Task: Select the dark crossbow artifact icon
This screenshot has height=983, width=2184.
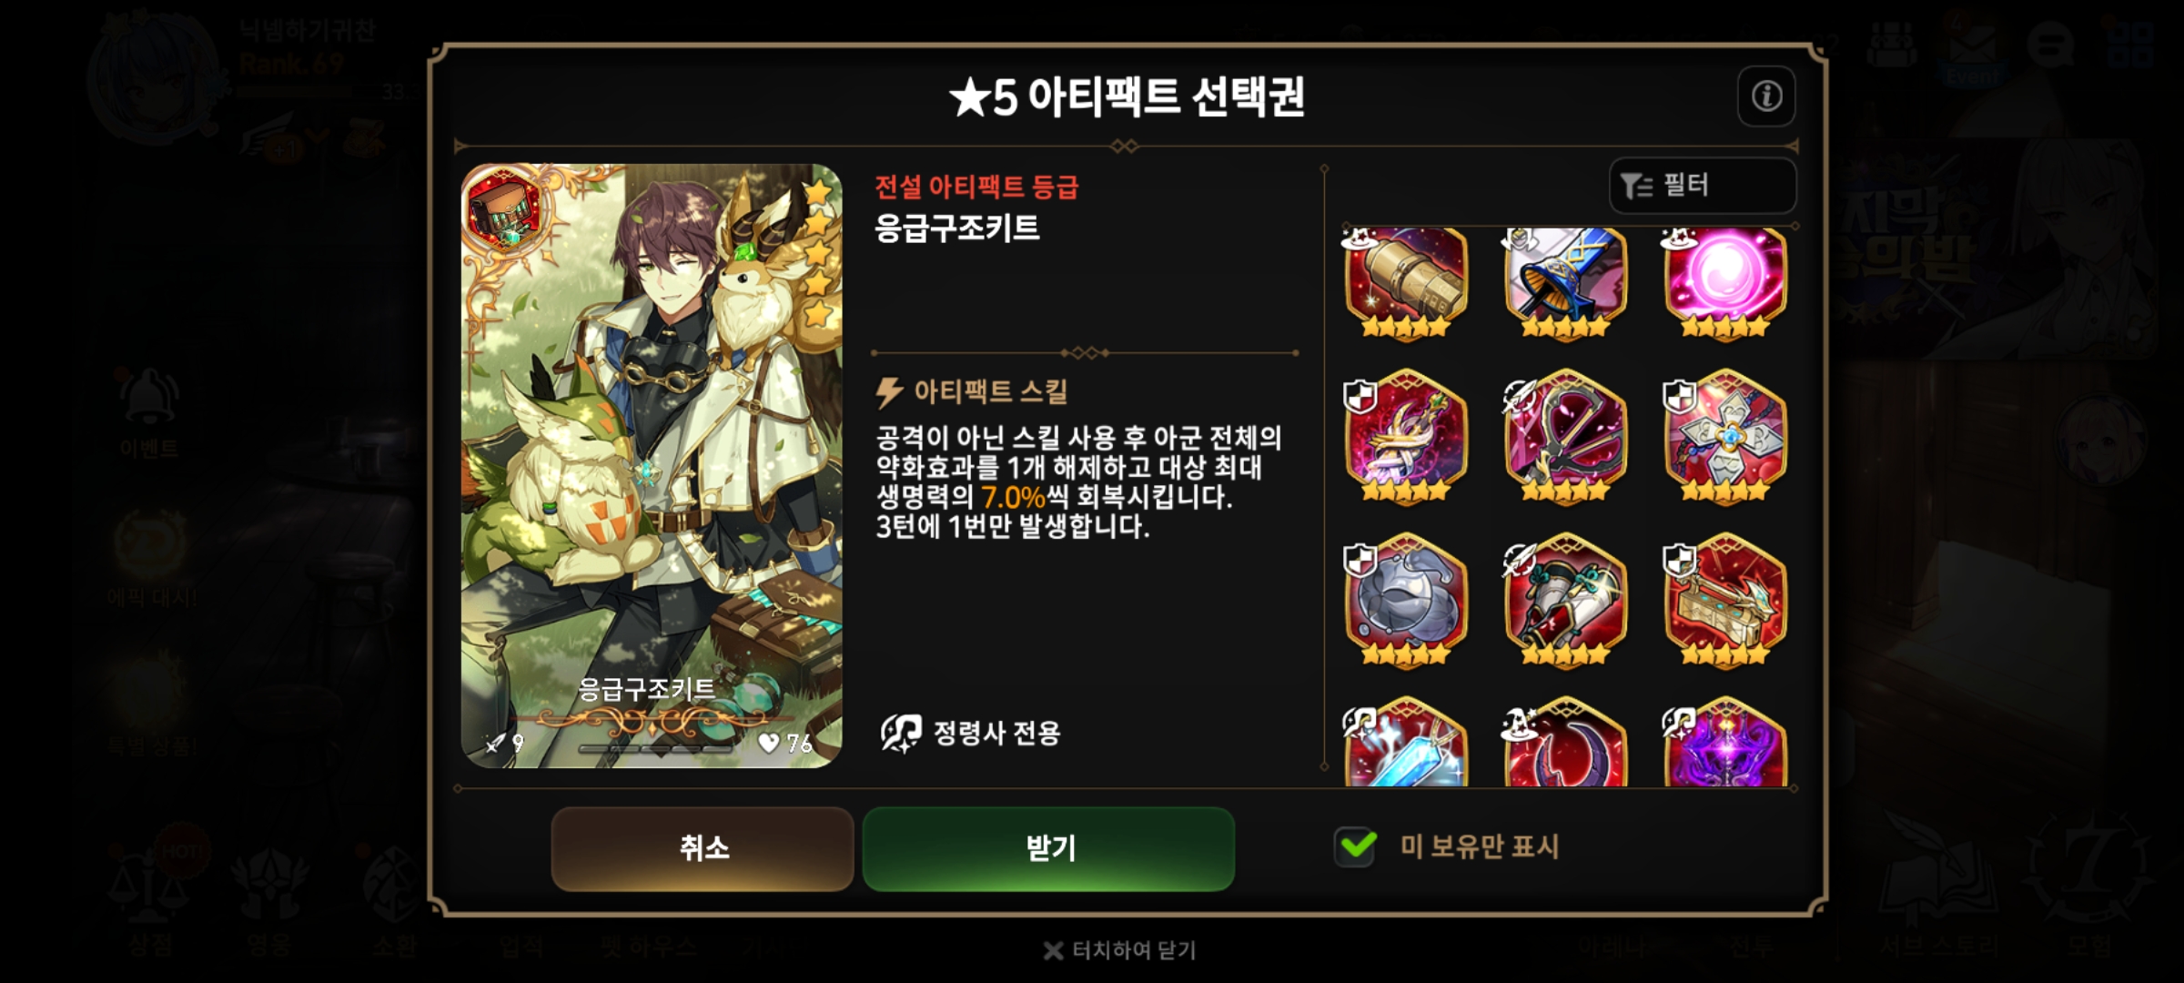Action: click(x=1565, y=436)
